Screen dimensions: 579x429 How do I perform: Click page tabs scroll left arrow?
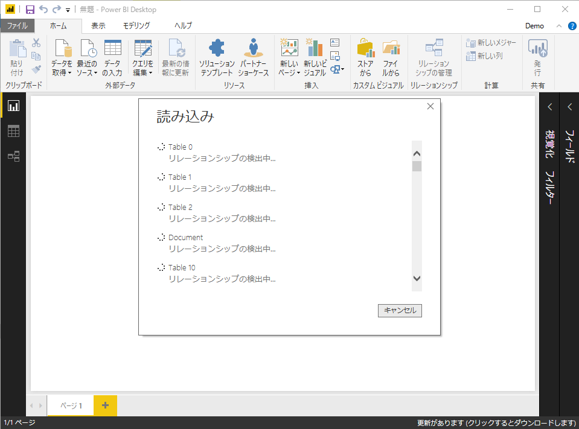coord(31,405)
